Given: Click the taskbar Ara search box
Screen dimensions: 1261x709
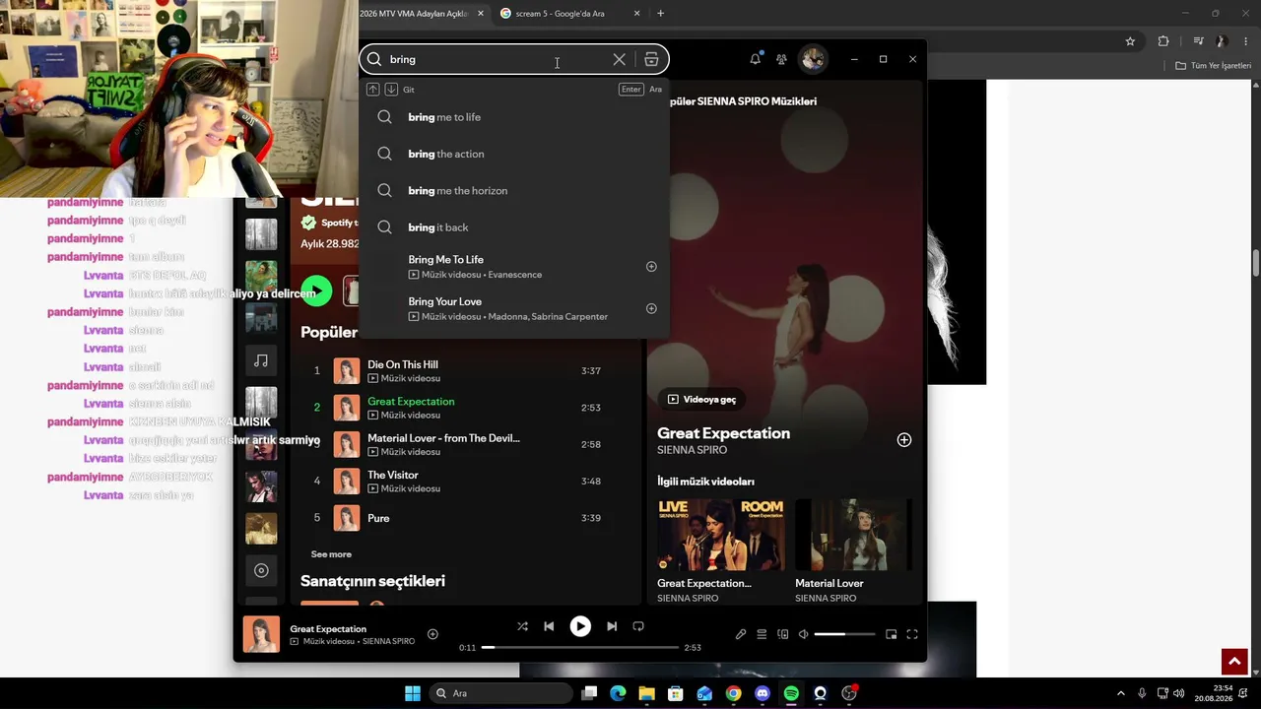Looking at the screenshot, I should (499, 693).
